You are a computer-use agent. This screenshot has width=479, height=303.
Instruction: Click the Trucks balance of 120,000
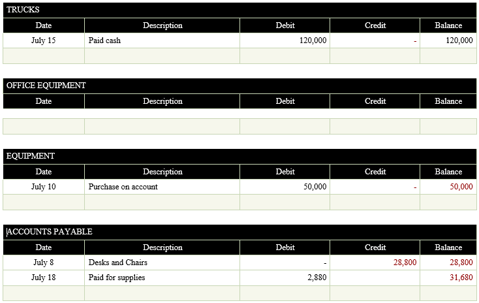[459, 40]
